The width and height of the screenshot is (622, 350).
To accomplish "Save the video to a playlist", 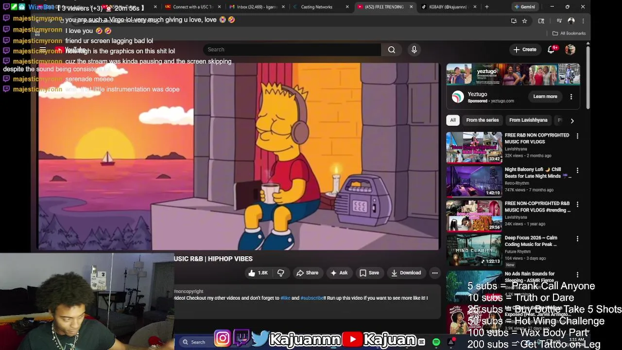I will point(369,273).
